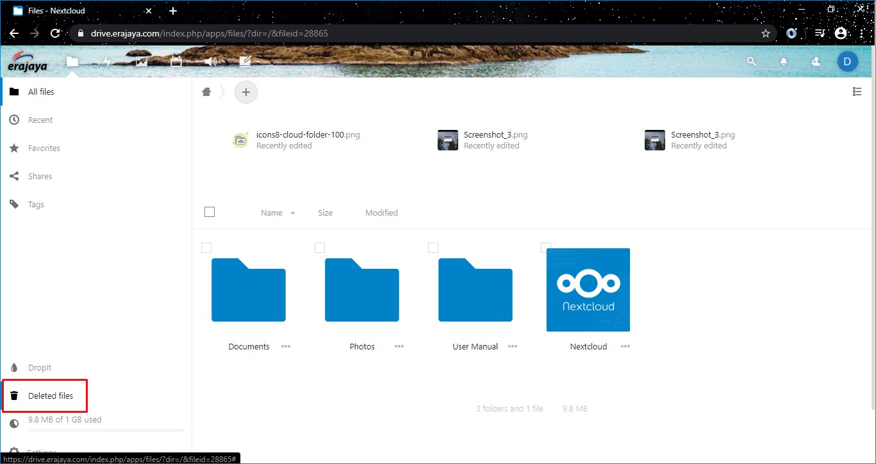Tick the User Manual folder checkbox
Viewport: 876px width, 464px height.
pos(433,248)
